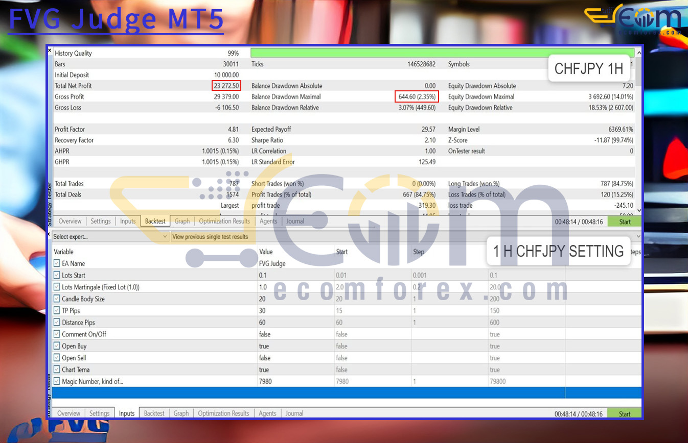Open Optimization Results tab in upper panel

point(224,221)
